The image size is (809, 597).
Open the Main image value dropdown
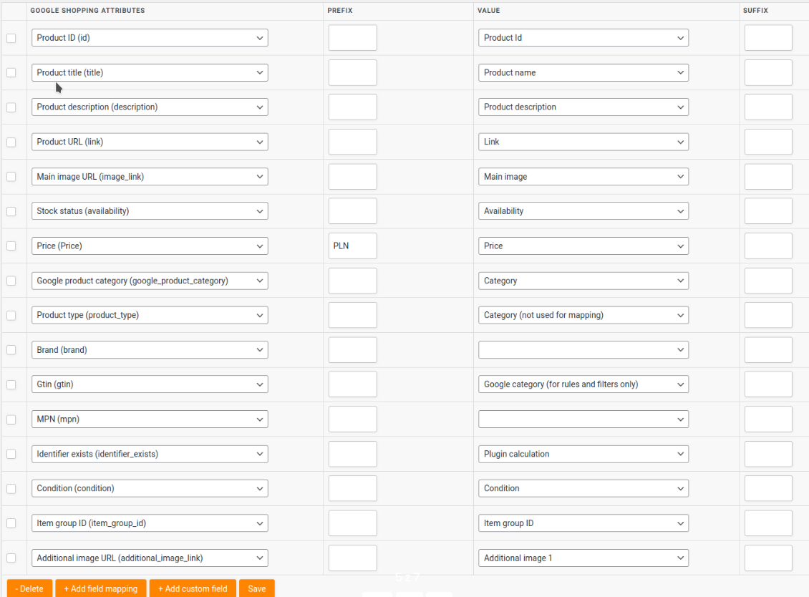pos(583,177)
